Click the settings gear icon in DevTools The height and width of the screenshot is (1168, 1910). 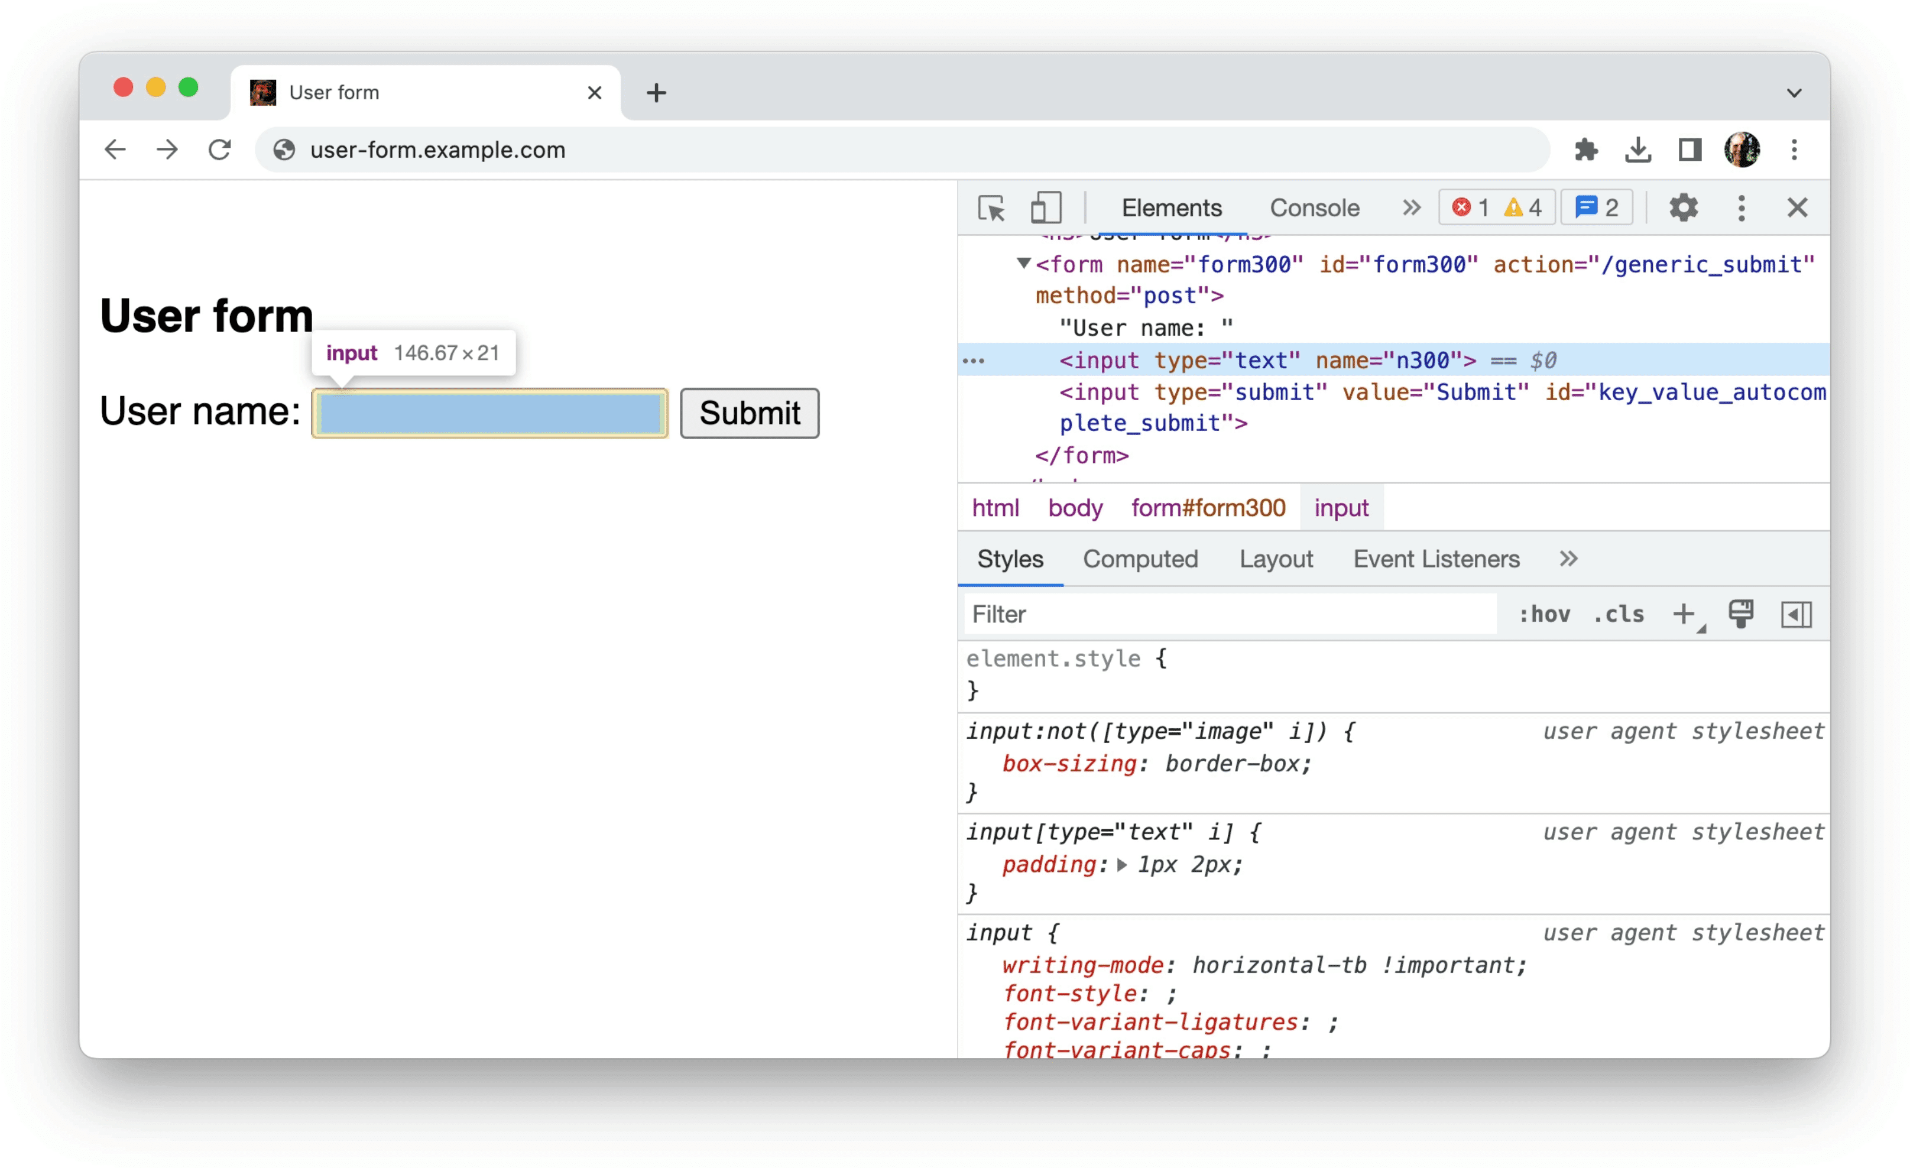1682,209
